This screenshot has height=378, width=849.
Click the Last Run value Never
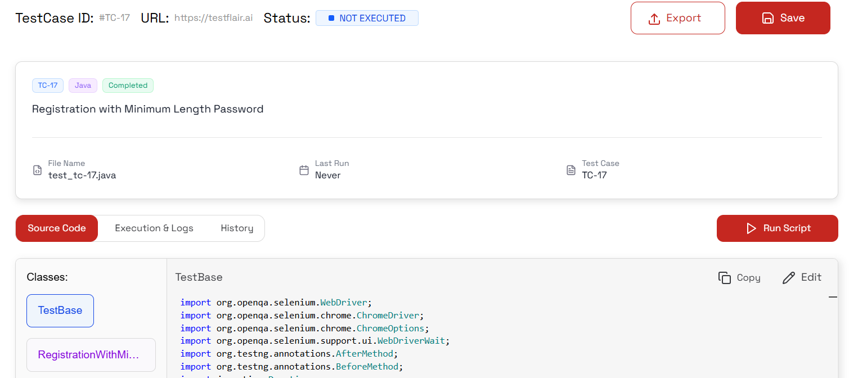coord(328,175)
